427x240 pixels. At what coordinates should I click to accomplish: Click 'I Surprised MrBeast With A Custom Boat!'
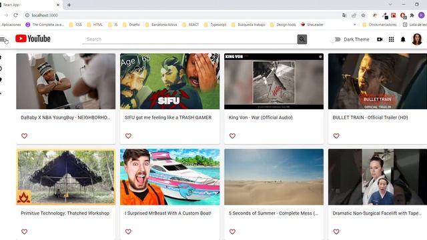point(168,213)
